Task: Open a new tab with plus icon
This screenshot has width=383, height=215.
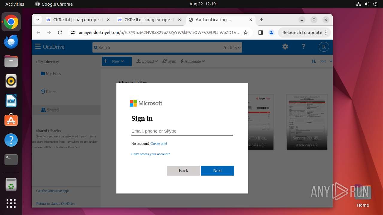Action: pos(262,20)
